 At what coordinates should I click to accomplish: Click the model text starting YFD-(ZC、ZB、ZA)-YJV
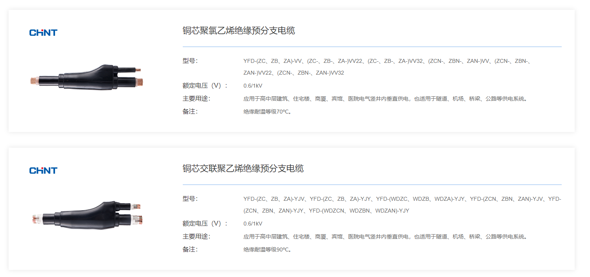click(x=402, y=199)
